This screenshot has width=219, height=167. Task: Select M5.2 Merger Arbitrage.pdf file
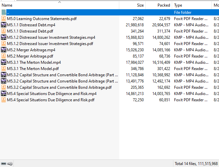[30, 56]
